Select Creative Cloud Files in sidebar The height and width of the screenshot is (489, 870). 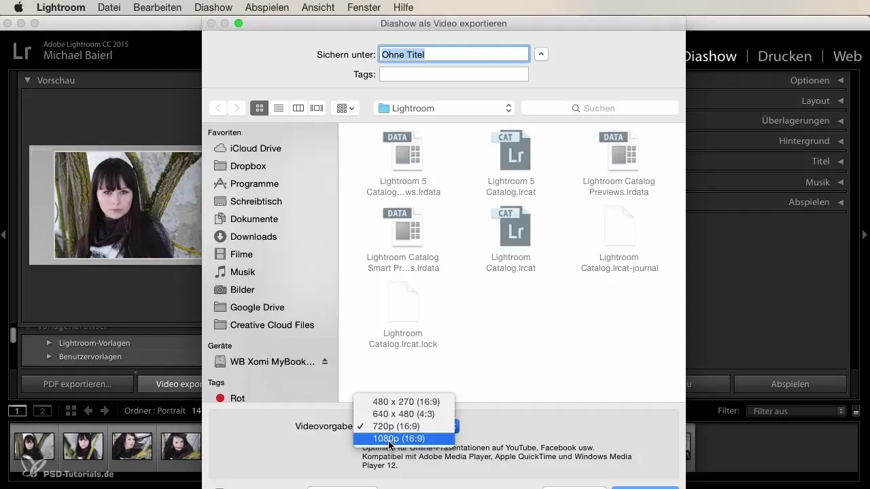[x=272, y=325]
